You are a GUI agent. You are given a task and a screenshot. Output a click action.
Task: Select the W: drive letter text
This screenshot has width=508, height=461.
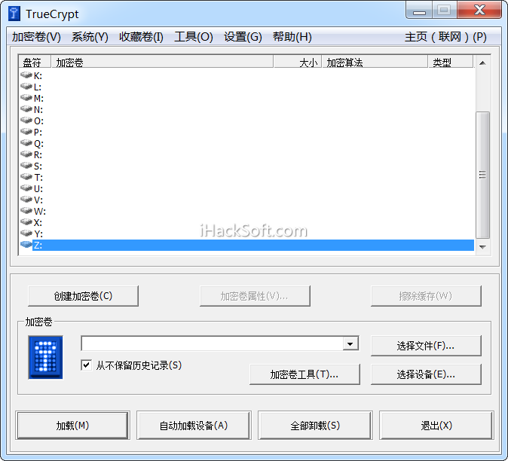click(x=39, y=212)
